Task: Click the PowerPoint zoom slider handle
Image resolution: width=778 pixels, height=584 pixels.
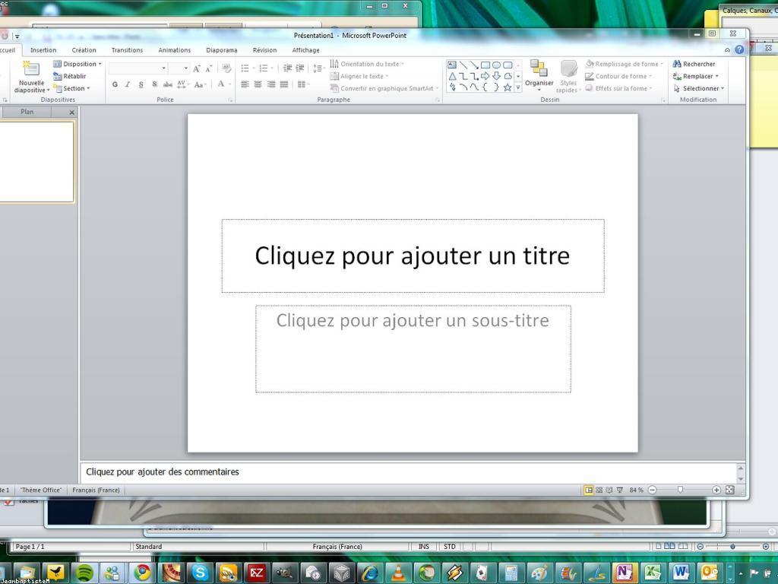Action: (680, 490)
